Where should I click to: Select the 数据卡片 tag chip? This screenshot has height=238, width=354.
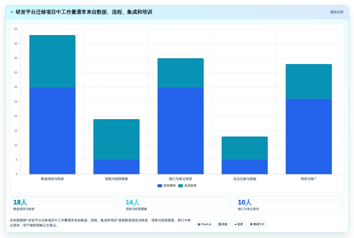(x=257, y=224)
